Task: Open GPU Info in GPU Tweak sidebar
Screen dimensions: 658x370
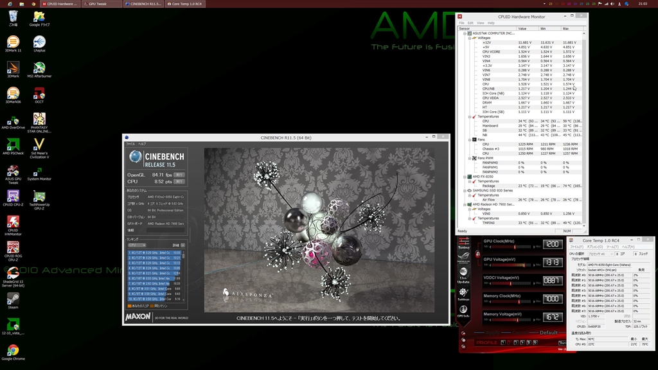Action: tap(464, 311)
